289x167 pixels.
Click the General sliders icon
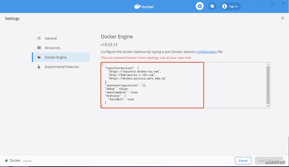coord(39,38)
